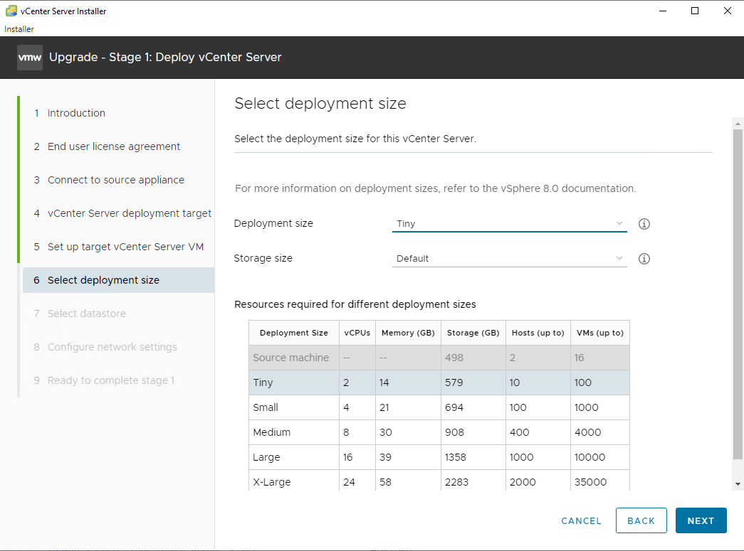This screenshot has height=551, width=744.
Task: Click the Storage size info icon
Action: point(644,259)
